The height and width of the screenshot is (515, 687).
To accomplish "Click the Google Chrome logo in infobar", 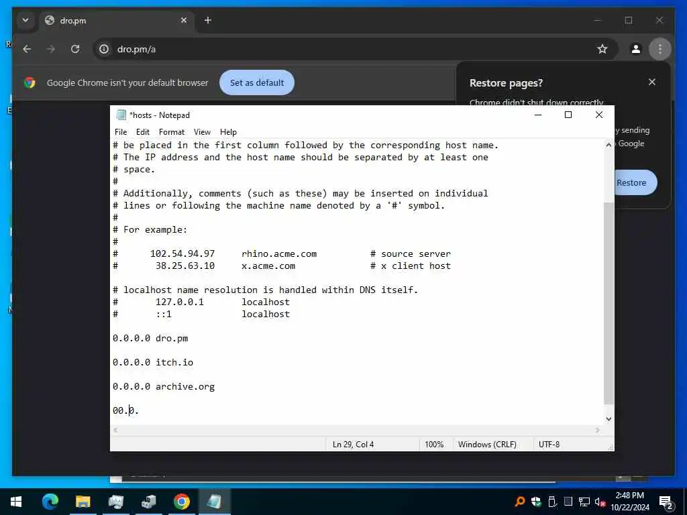I will 30,82.
